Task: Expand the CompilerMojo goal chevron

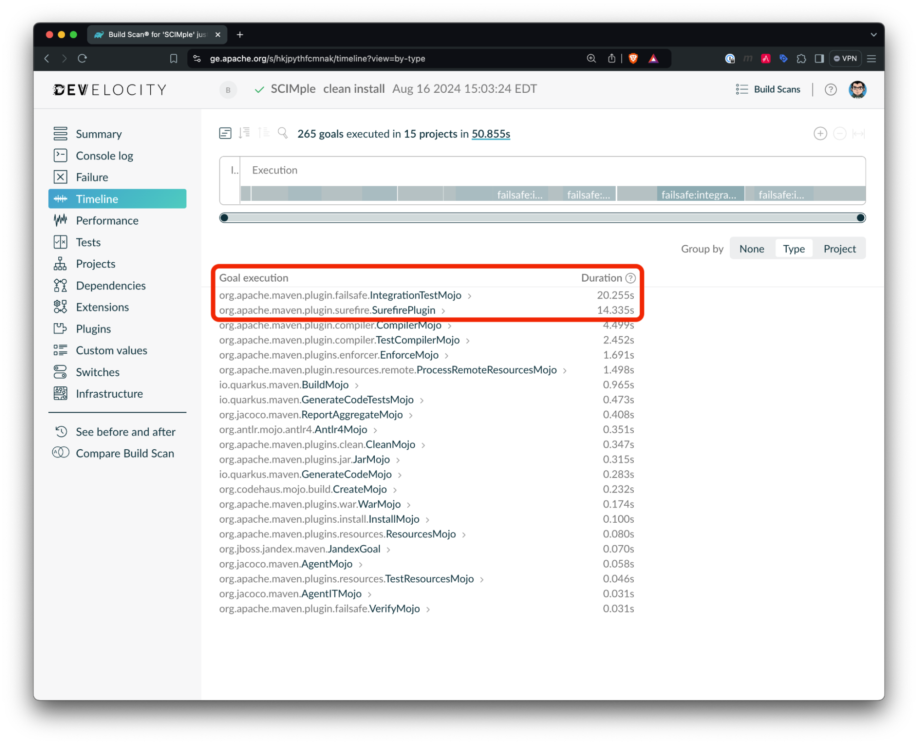Action: point(450,325)
